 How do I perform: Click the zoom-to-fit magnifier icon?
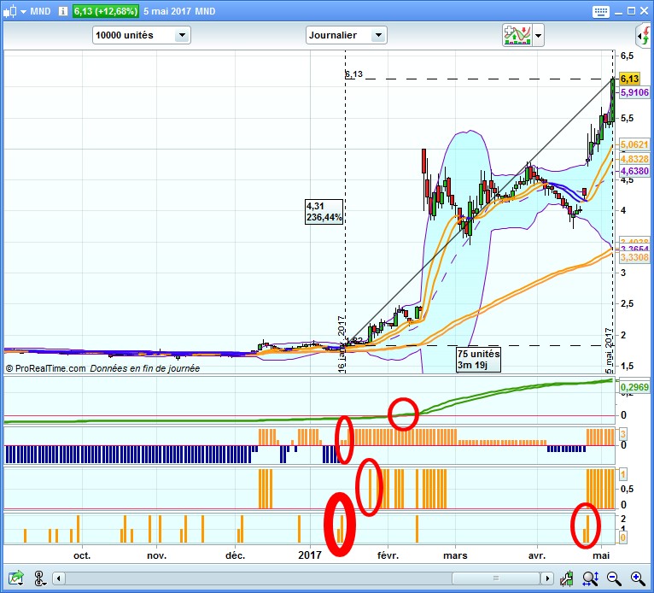click(590, 578)
